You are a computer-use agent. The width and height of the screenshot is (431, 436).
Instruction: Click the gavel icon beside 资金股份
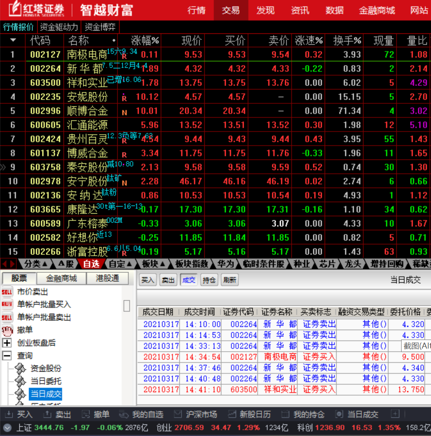pyautogui.click(x=20, y=369)
